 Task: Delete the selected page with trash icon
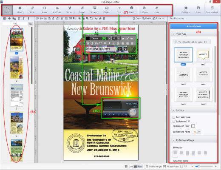pyautogui.click(x=19, y=18)
